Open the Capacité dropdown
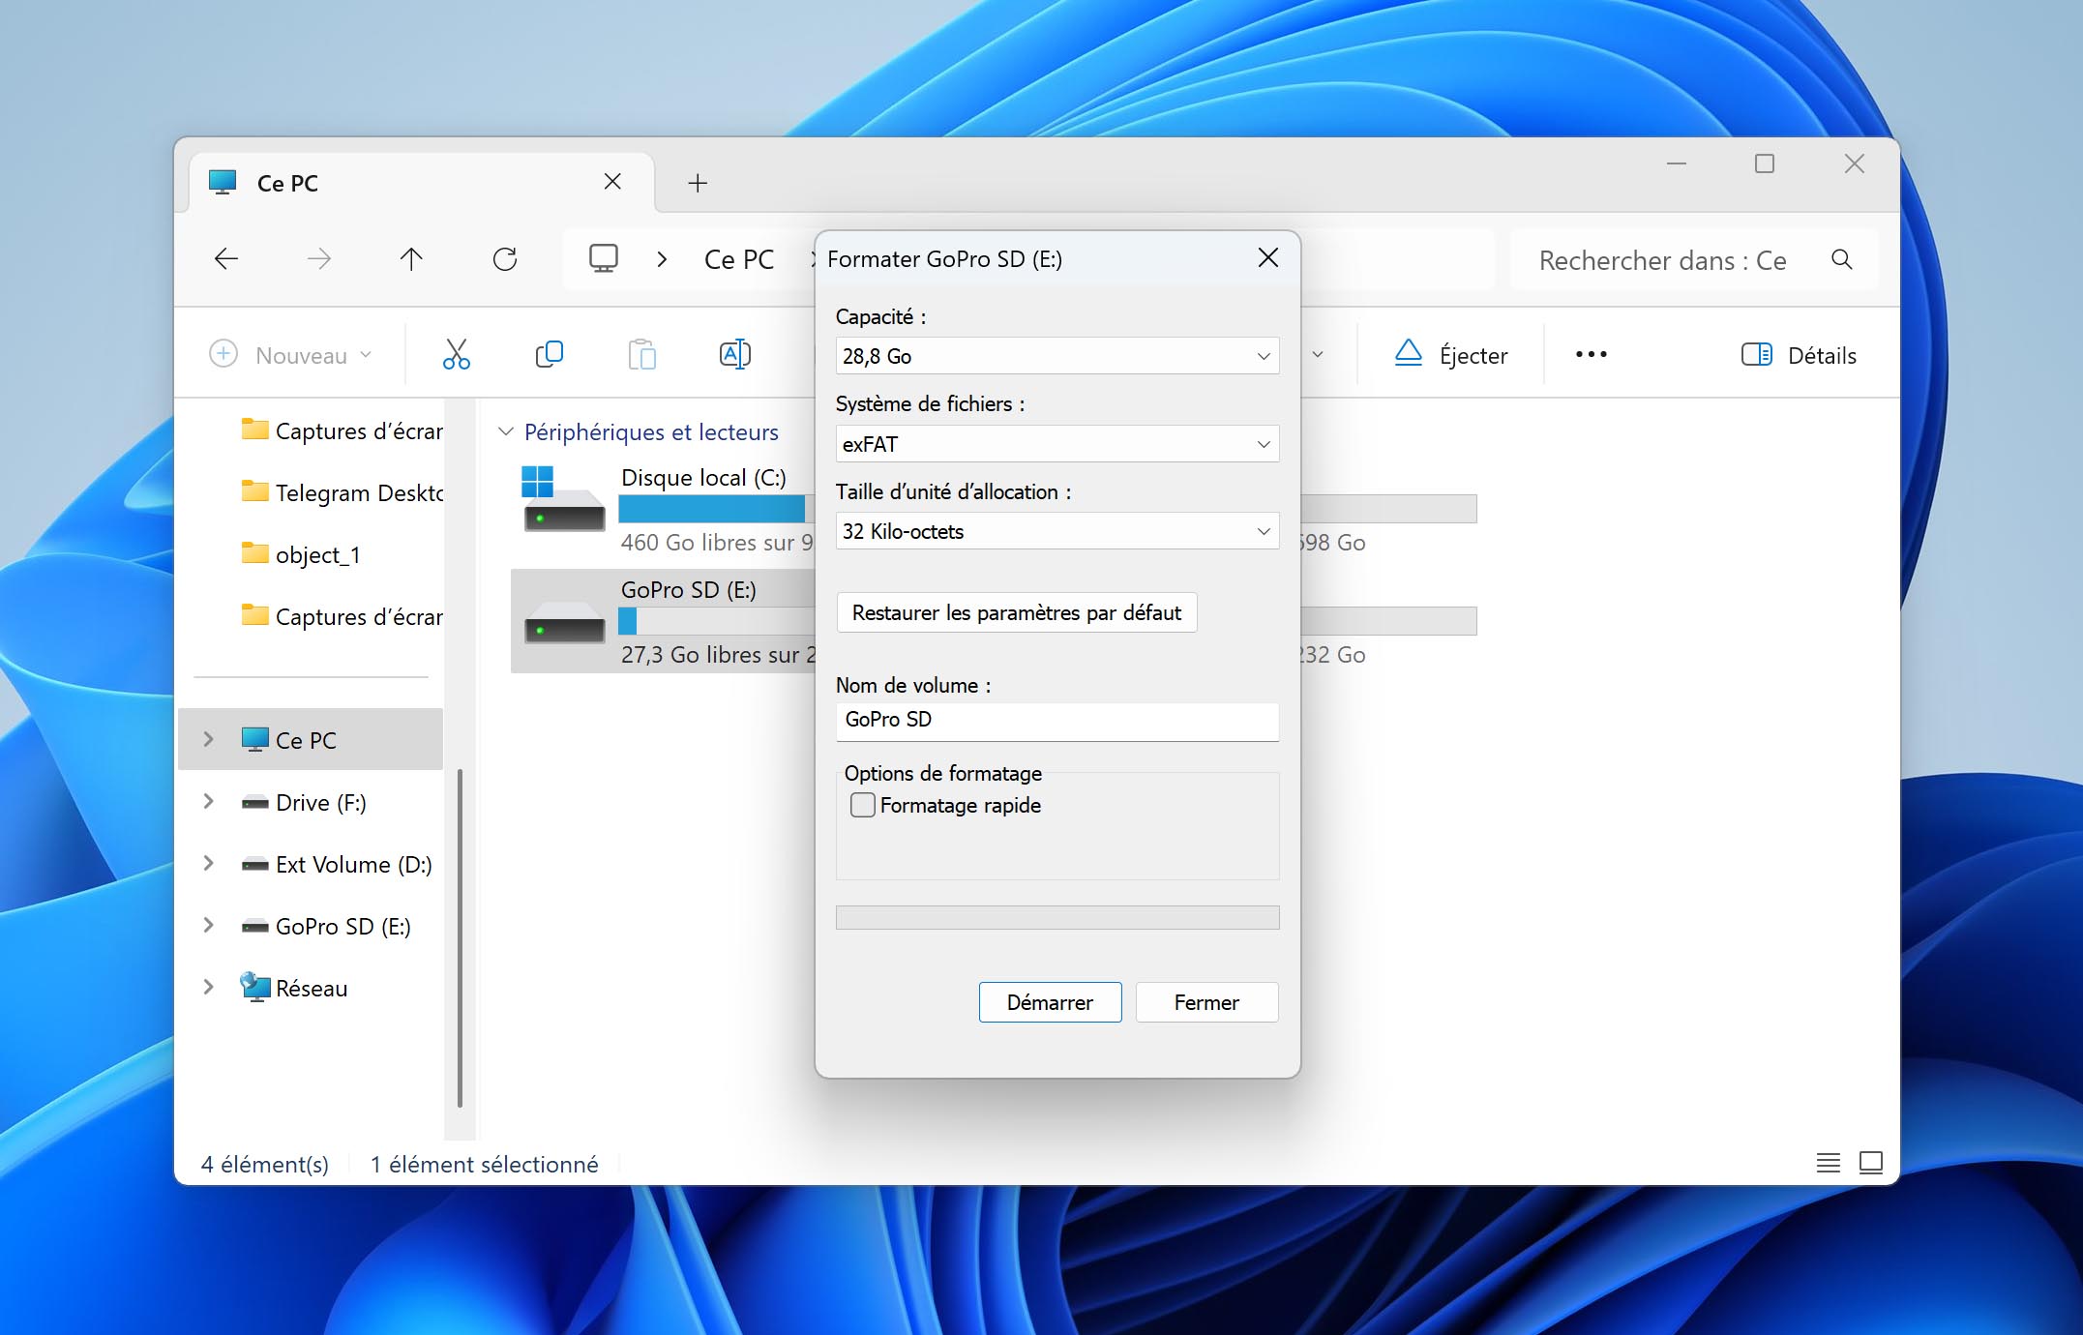The image size is (2083, 1335). 1057,356
